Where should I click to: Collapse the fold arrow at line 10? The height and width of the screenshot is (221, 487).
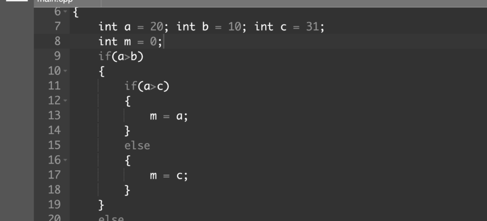click(x=65, y=71)
